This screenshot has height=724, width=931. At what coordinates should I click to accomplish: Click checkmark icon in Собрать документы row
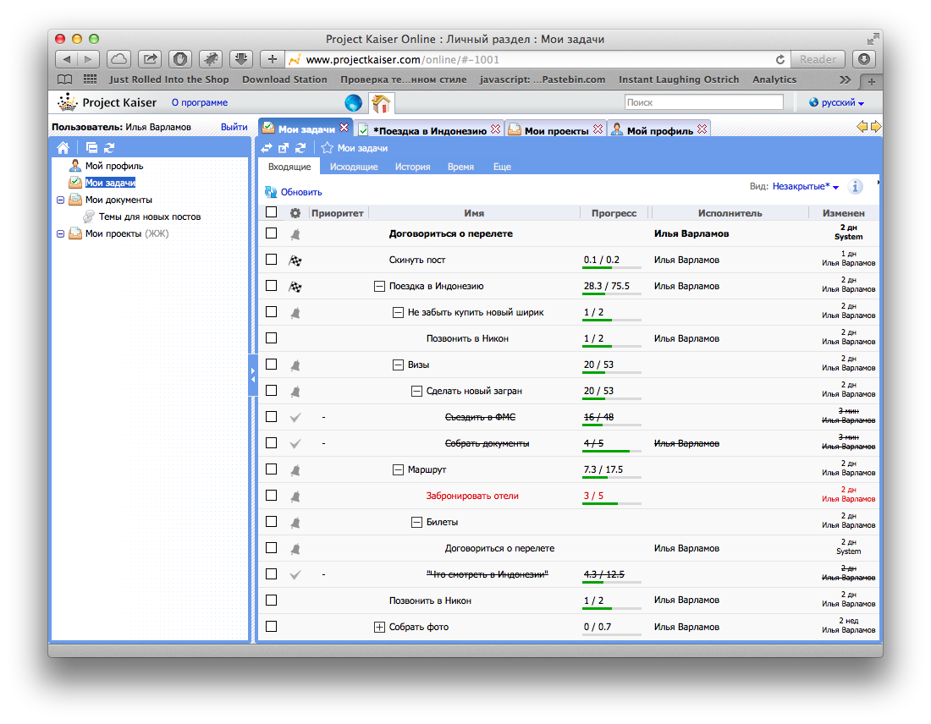pyautogui.click(x=295, y=444)
